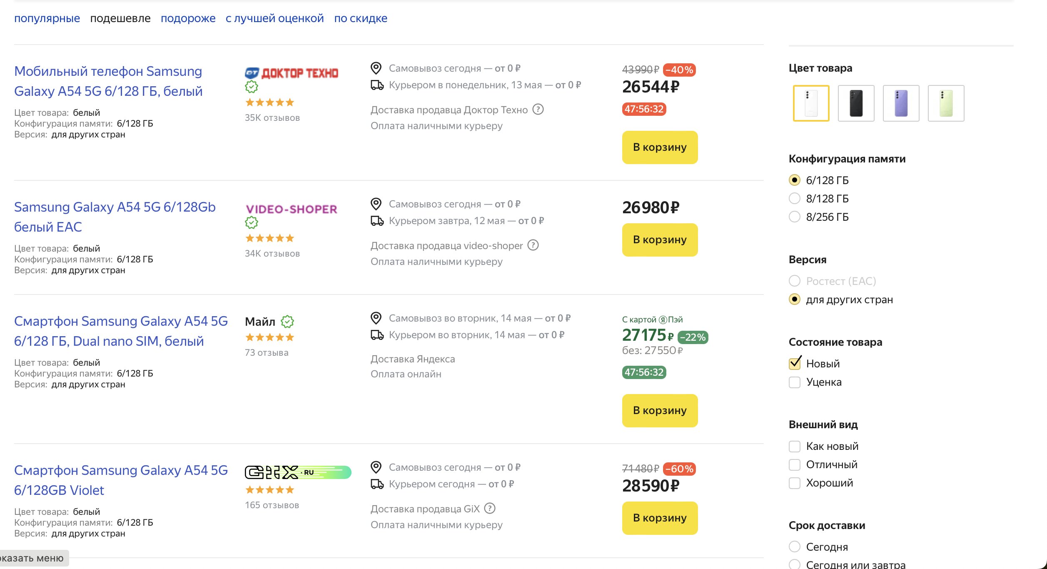
Task: Click verified badge under VIDEO-SHOPER
Action: point(252,223)
